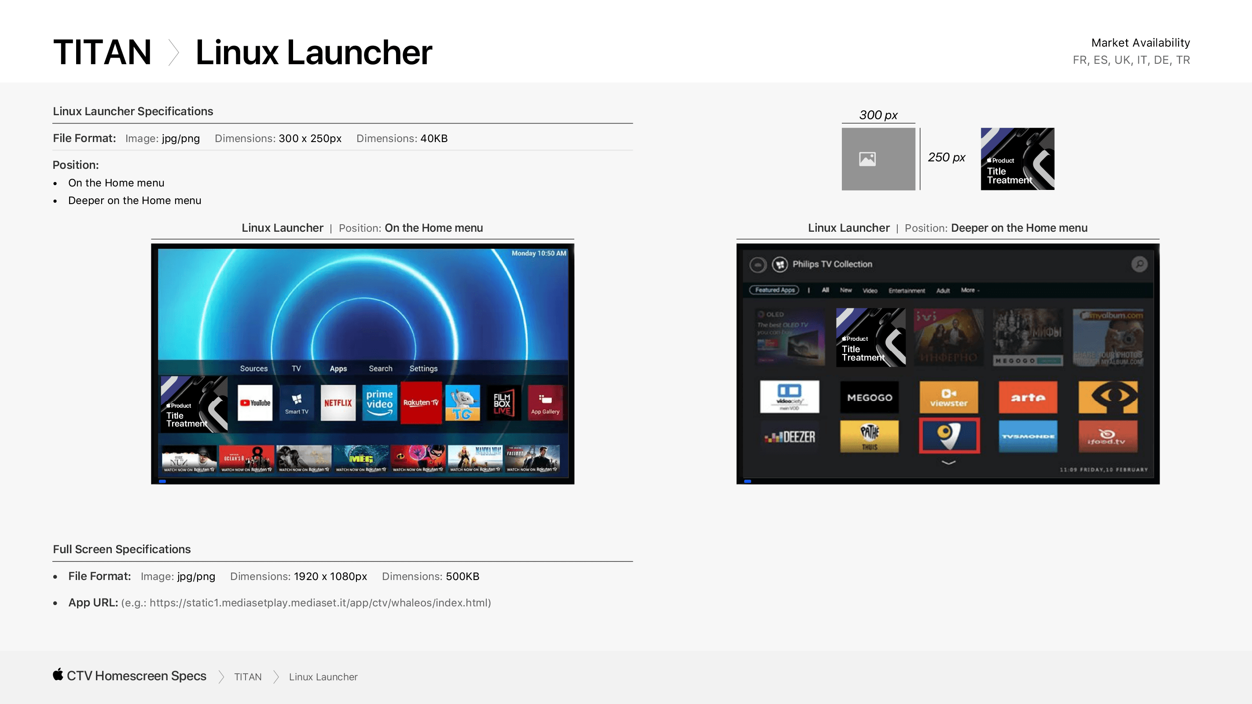Select the FilmBox Live tile
The height and width of the screenshot is (704, 1252).
coord(503,402)
